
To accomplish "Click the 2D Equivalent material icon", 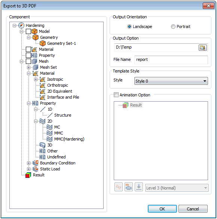I will [43, 91].
